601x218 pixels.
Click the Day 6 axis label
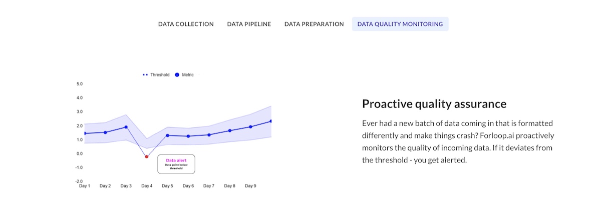188,186
